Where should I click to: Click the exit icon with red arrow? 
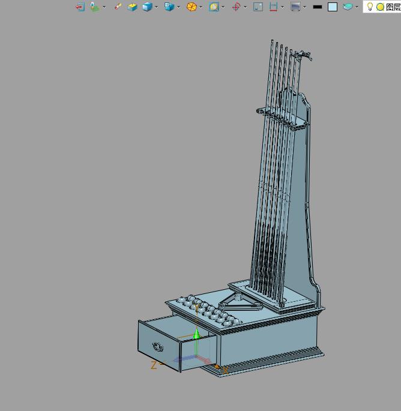tap(80, 7)
